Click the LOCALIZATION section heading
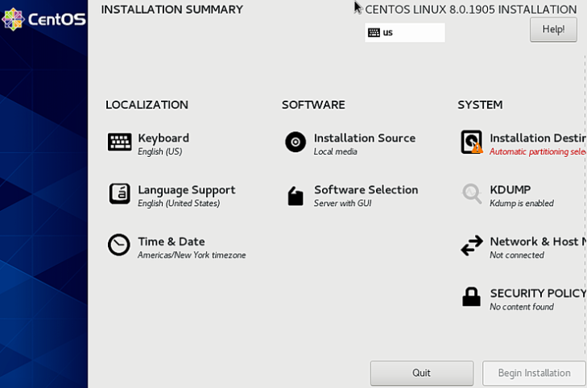This screenshot has width=587, height=388. [147, 105]
